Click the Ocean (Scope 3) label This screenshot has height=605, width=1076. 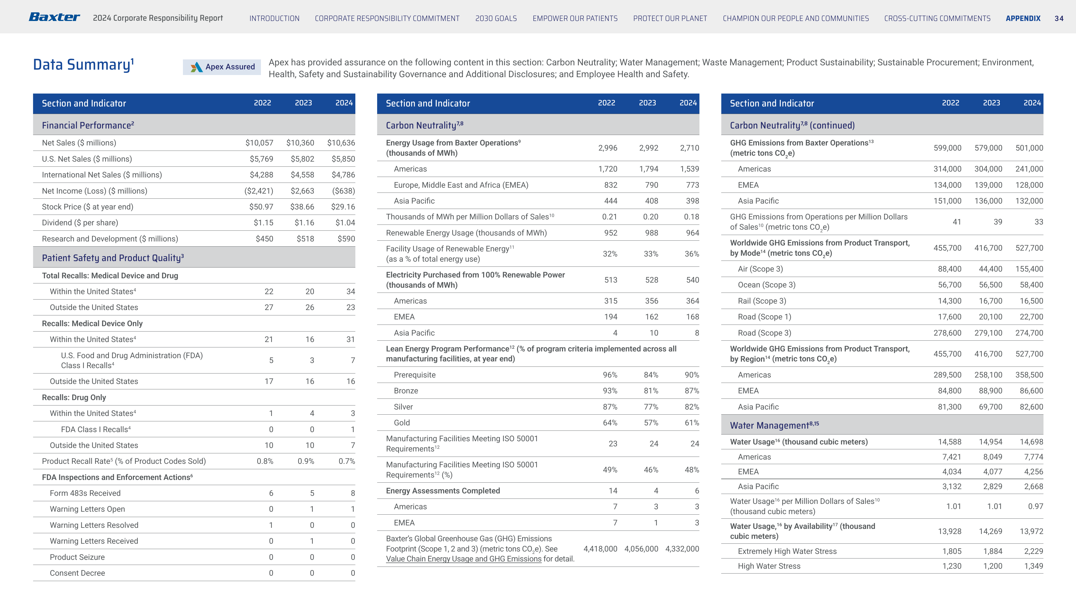point(766,285)
